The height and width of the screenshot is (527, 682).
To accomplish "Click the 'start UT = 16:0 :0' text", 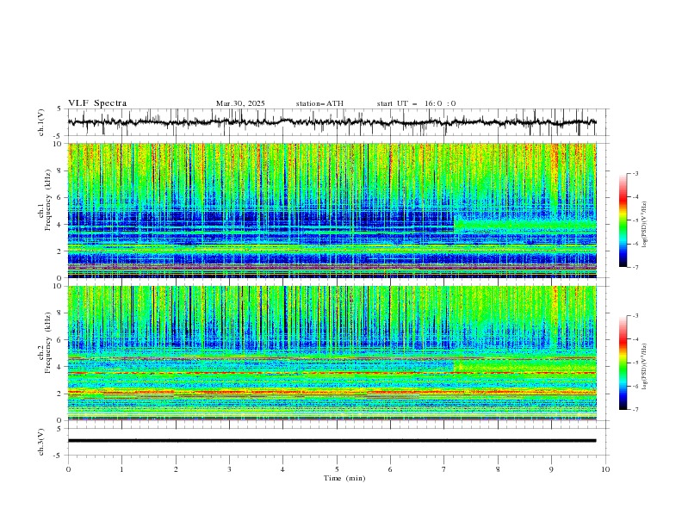I will (416, 103).
